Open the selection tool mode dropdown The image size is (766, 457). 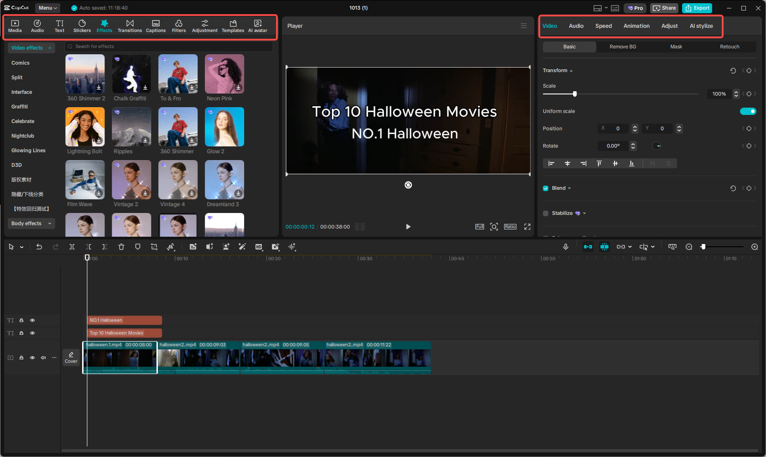coord(21,247)
